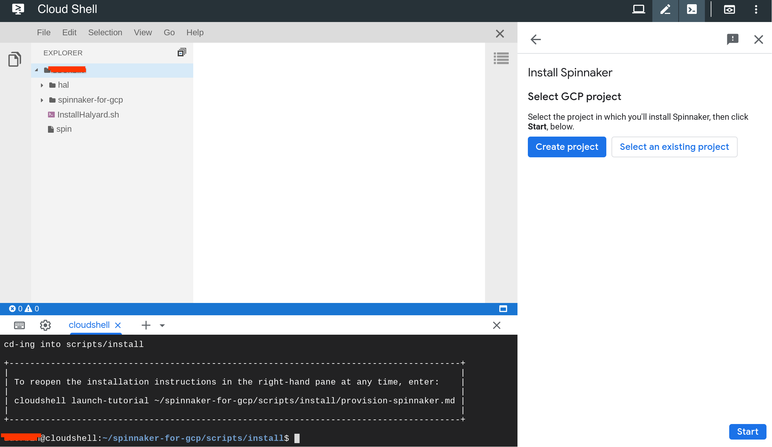Click the keyboard send key icon
This screenshot has height=447, width=772.
tap(19, 325)
